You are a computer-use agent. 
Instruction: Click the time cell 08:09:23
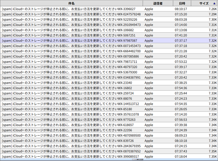coord(181,135)
